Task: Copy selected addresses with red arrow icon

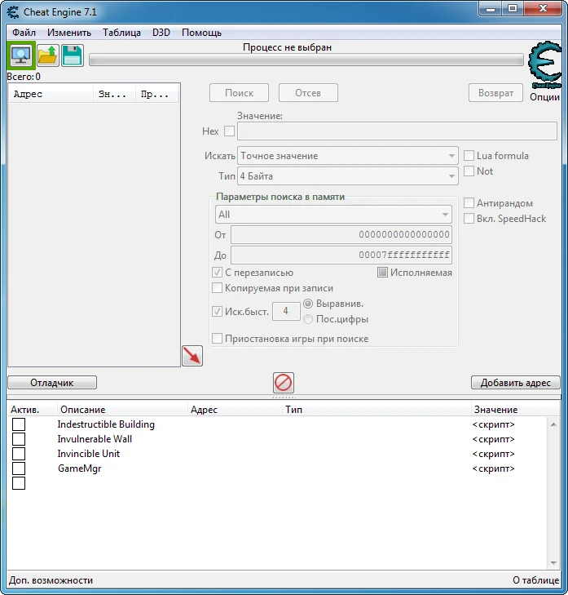Action: [x=192, y=356]
